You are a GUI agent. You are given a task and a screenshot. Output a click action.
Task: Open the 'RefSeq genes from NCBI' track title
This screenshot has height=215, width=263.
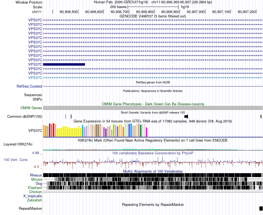(153, 82)
